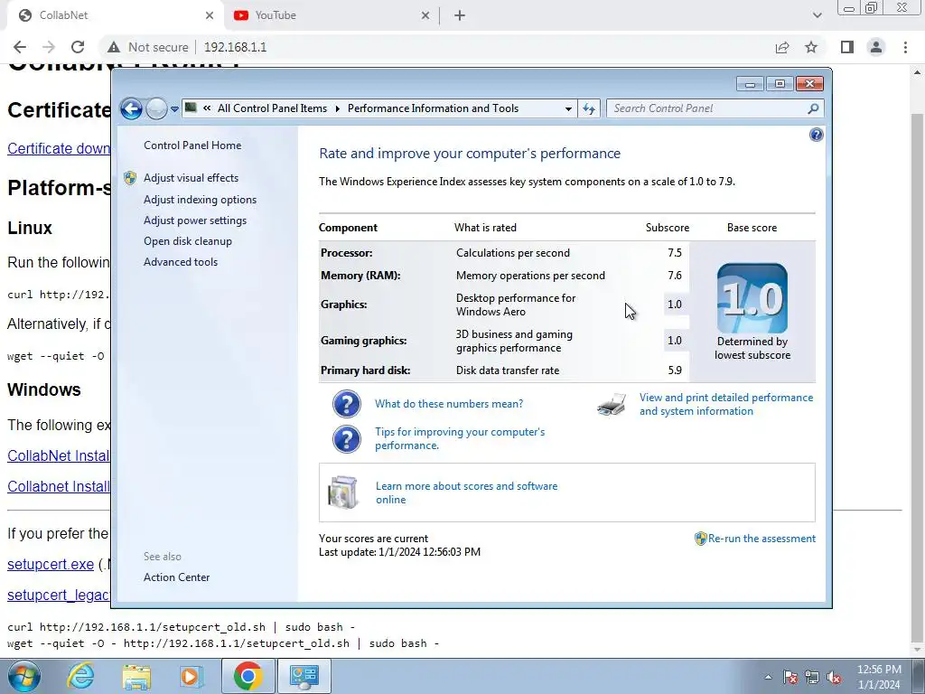Open What do these numbers mean link

click(x=449, y=404)
